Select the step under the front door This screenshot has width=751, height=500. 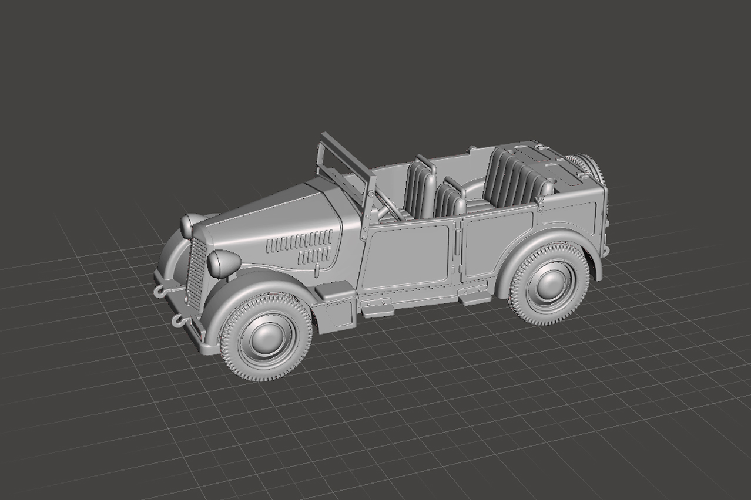tap(377, 308)
